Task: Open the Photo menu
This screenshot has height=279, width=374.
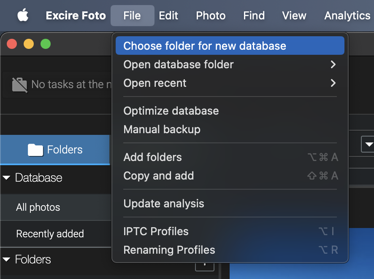Action: (211, 16)
